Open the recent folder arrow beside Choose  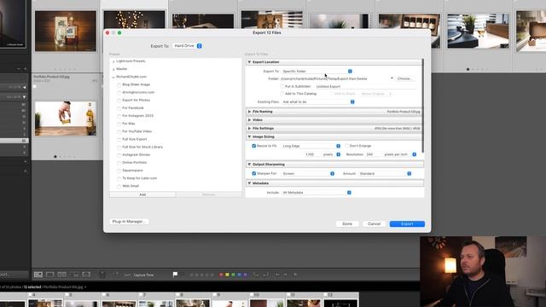392,78
